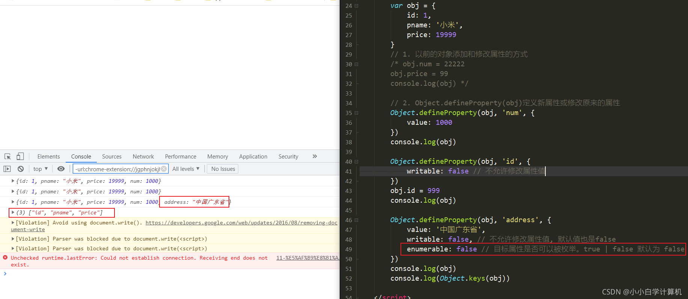
Task: Click "value: '中国广东省'" on line 47
Action: (x=446, y=230)
